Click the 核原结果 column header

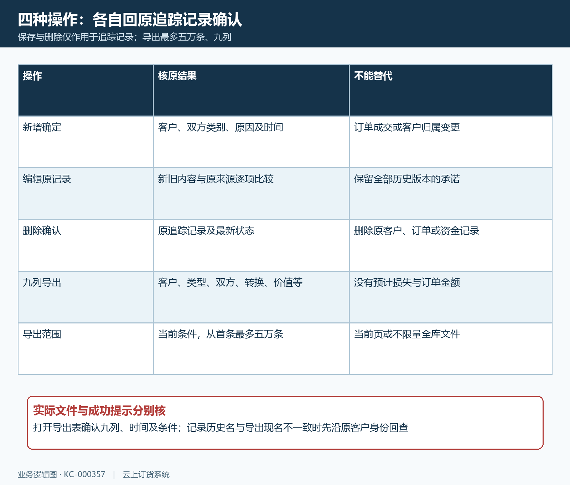click(x=251, y=90)
